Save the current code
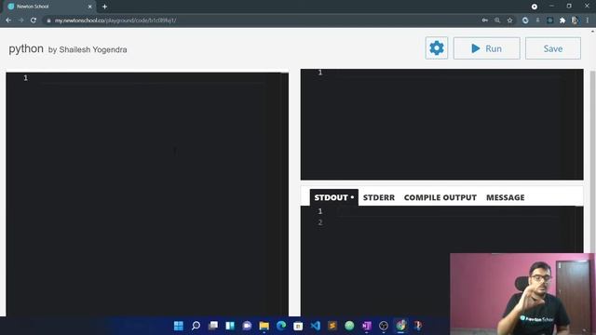The height and width of the screenshot is (335, 596). point(553,48)
